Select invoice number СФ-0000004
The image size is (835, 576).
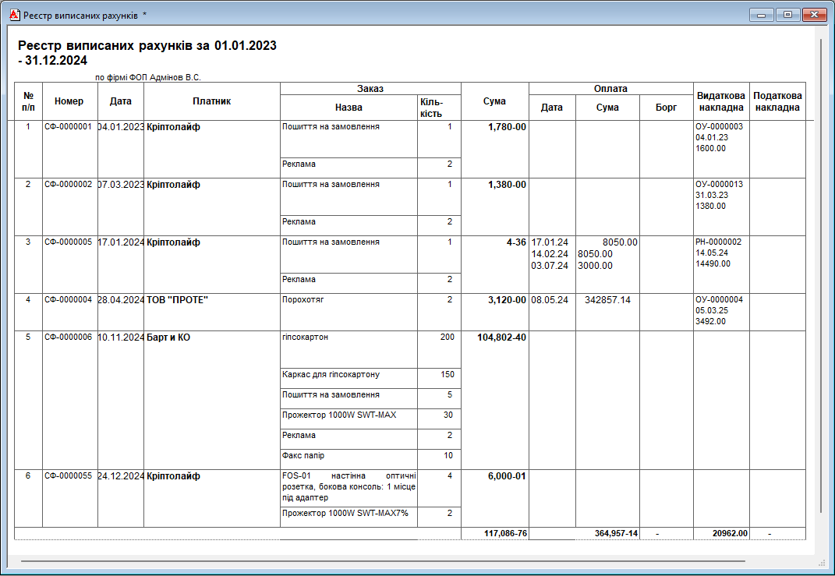[68, 300]
